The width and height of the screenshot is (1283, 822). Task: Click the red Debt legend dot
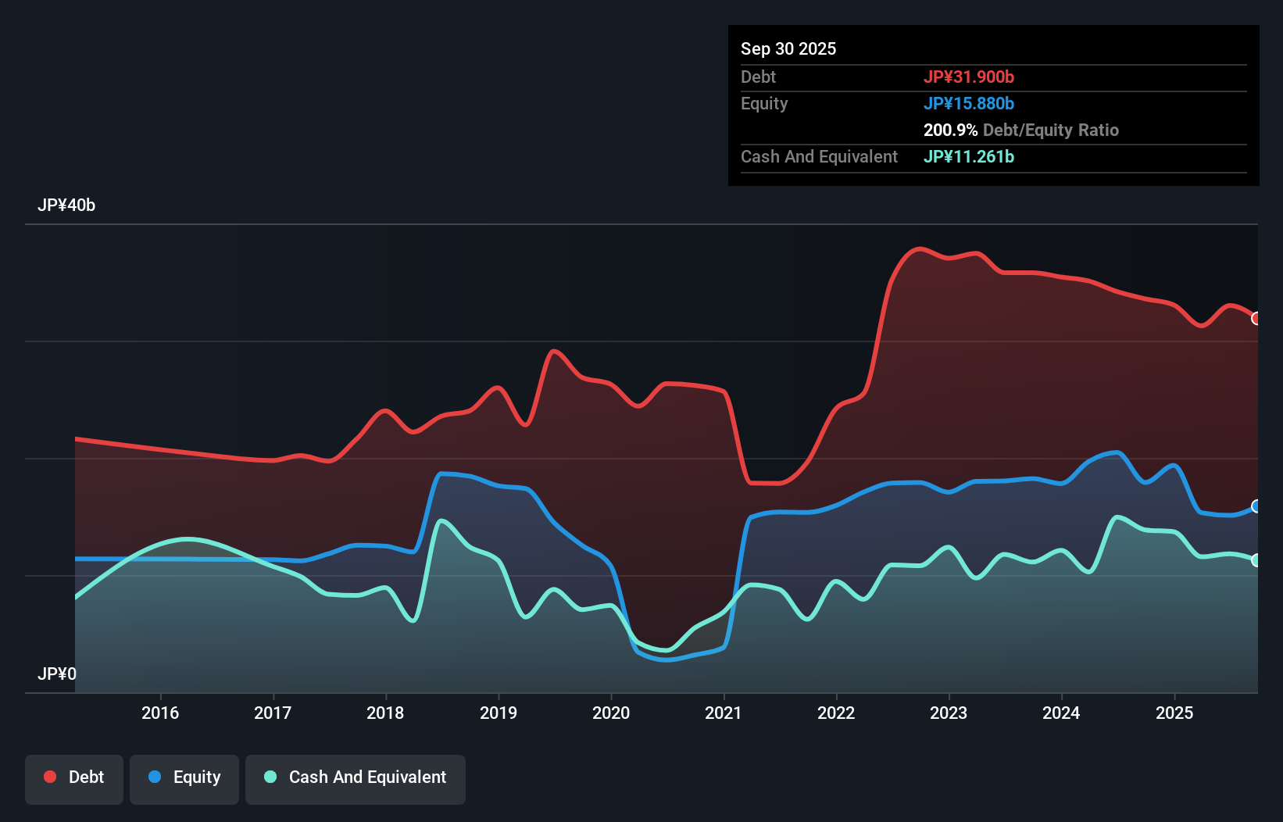point(48,777)
